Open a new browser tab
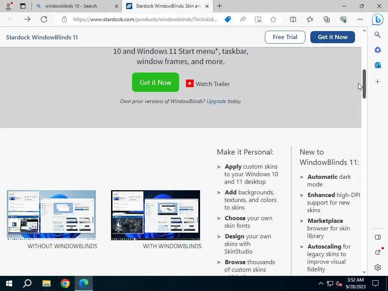 [219, 6]
